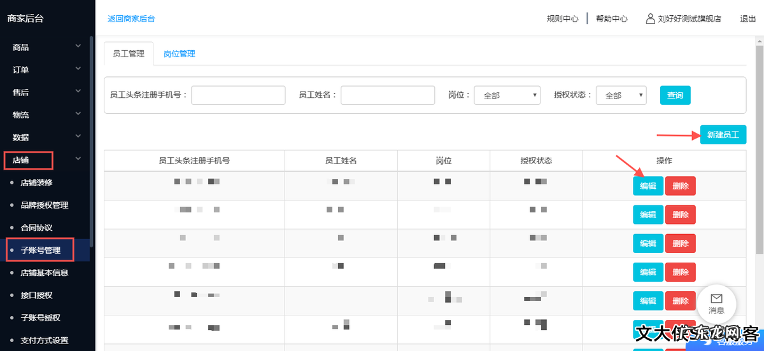This screenshot has height=351, width=764.
Task: Click 编辑 in the first employee row
Action: click(x=647, y=186)
